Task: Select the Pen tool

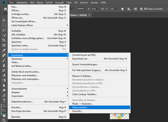Action: (4, 95)
